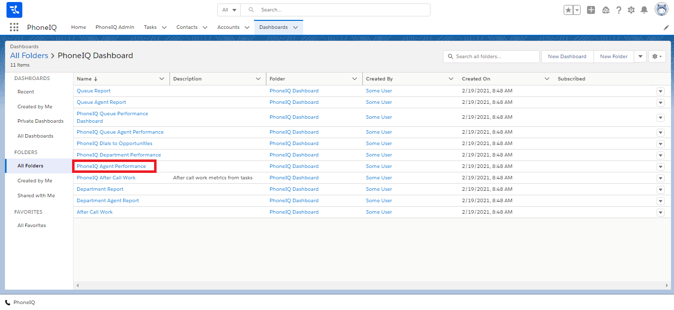Open the All Folders breadcrumb link

tap(29, 56)
